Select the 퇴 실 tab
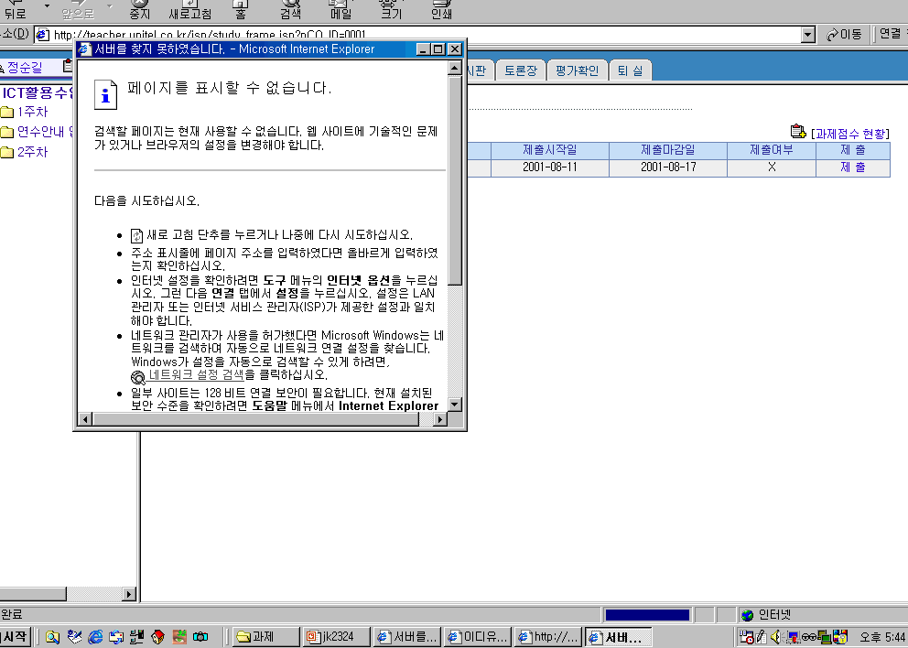Screen dimensions: 908x648 coord(630,70)
